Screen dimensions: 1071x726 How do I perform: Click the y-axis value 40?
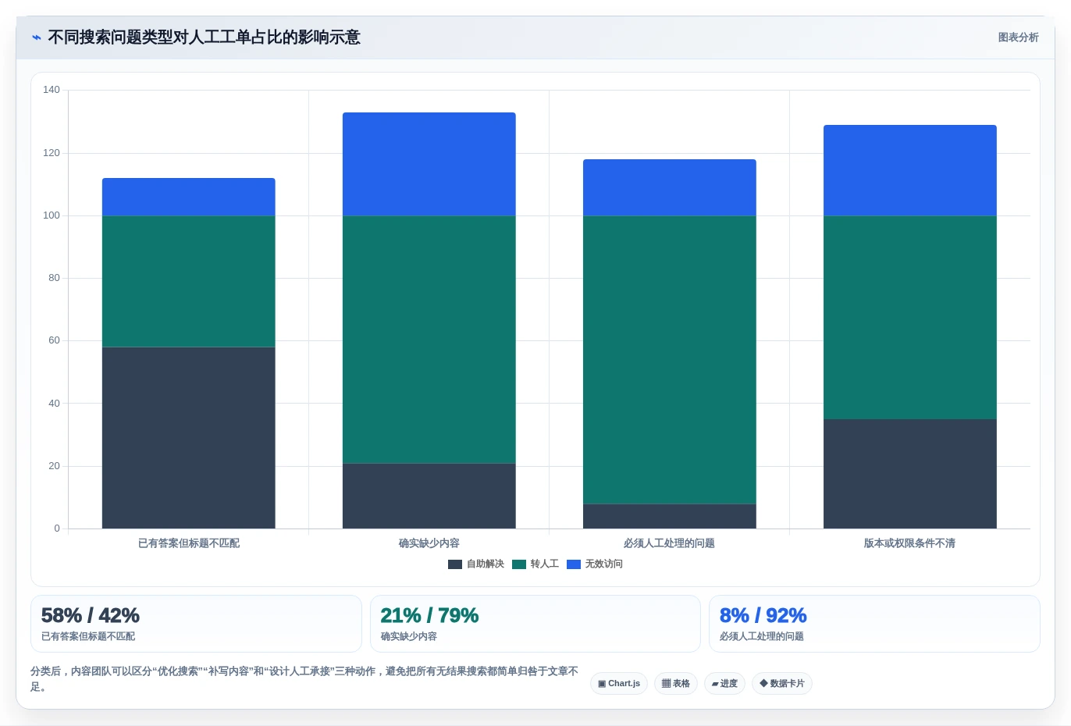pos(54,404)
